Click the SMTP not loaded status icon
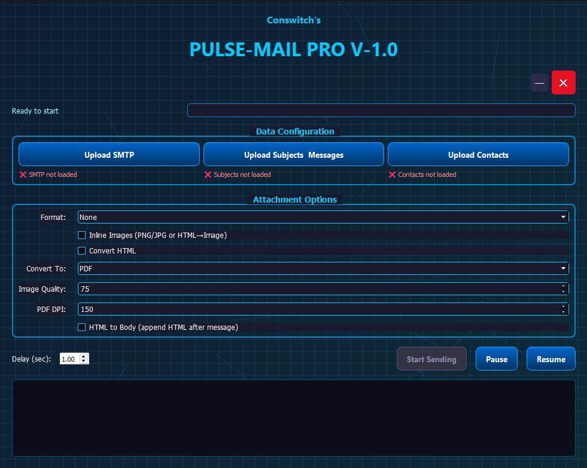 point(23,175)
